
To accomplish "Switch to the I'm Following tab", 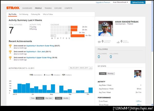I will coord(24,14).
